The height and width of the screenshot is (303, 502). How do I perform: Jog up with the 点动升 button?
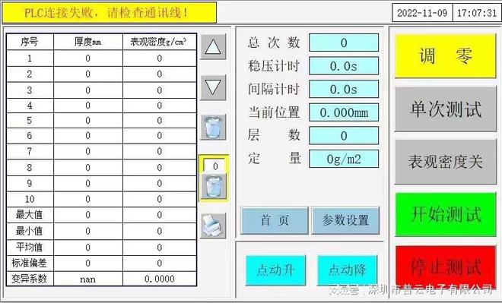click(x=275, y=270)
